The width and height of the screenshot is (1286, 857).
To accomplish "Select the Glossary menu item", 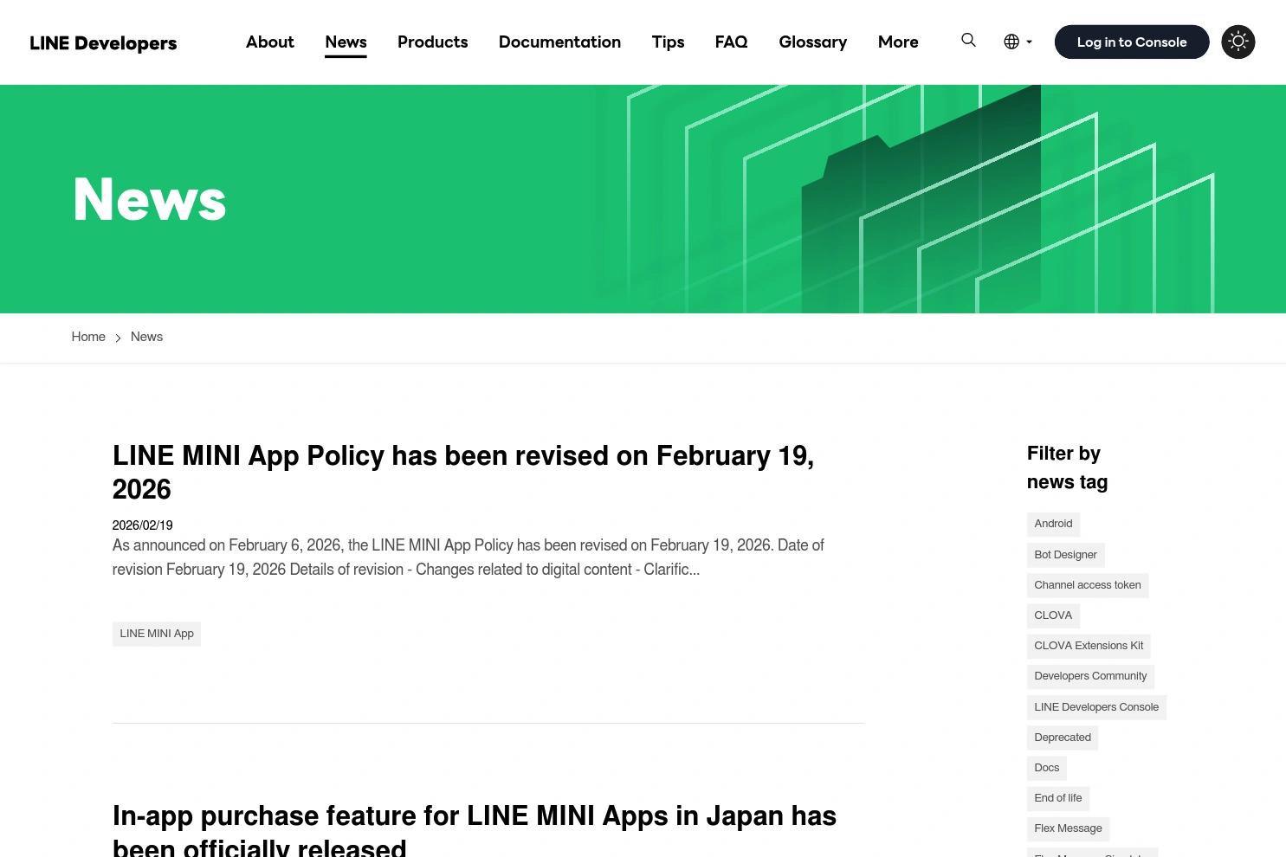I will pos(812,42).
